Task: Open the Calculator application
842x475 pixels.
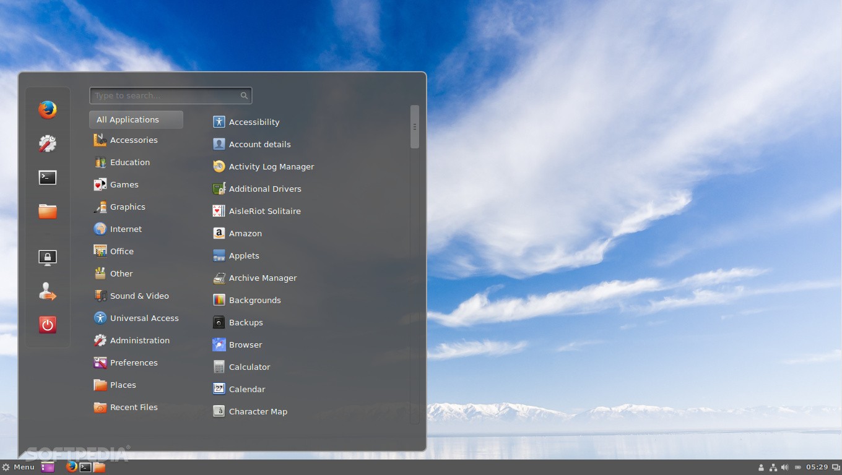Action: 250,367
